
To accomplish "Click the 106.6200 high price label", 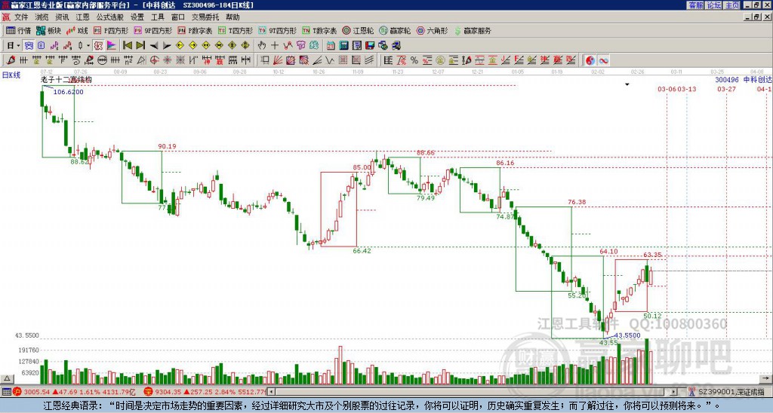I will tap(68, 91).
